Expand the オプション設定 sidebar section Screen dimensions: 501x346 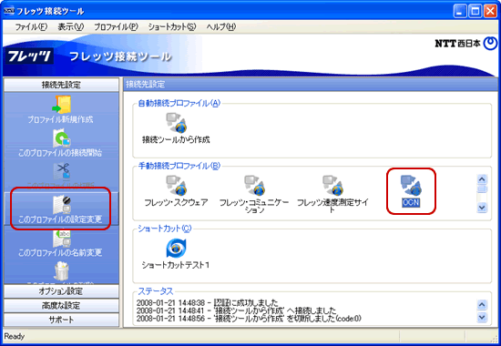click(61, 291)
